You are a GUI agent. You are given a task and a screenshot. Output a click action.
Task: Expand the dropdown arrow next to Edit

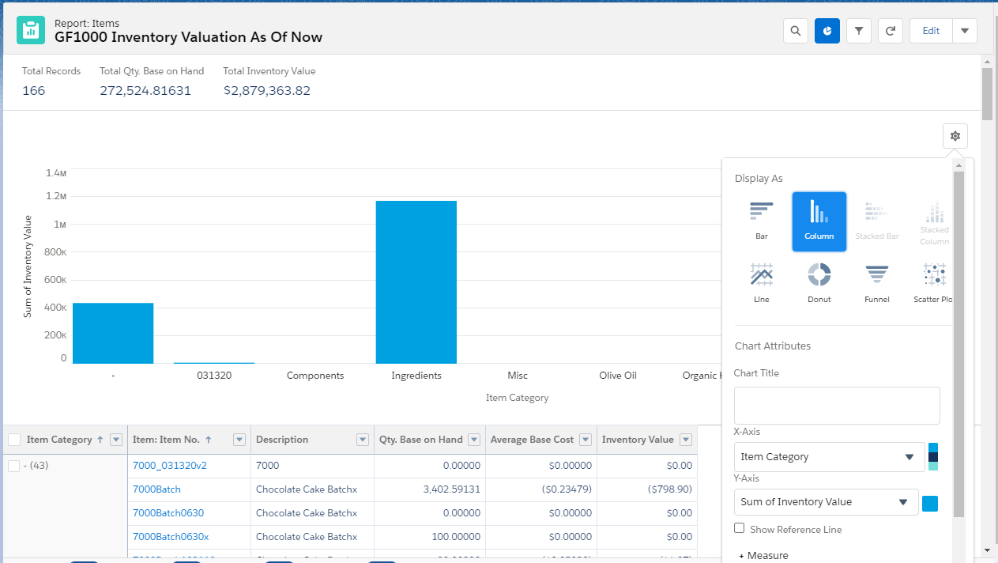(x=965, y=31)
